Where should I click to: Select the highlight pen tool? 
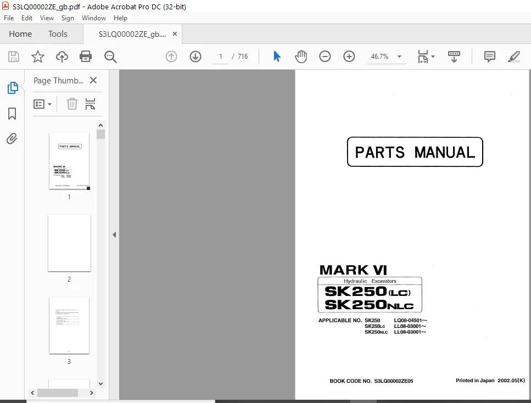point(514,57)
